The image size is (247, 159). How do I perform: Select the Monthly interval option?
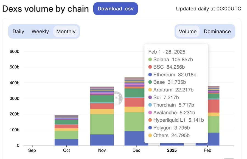(66, 31)
